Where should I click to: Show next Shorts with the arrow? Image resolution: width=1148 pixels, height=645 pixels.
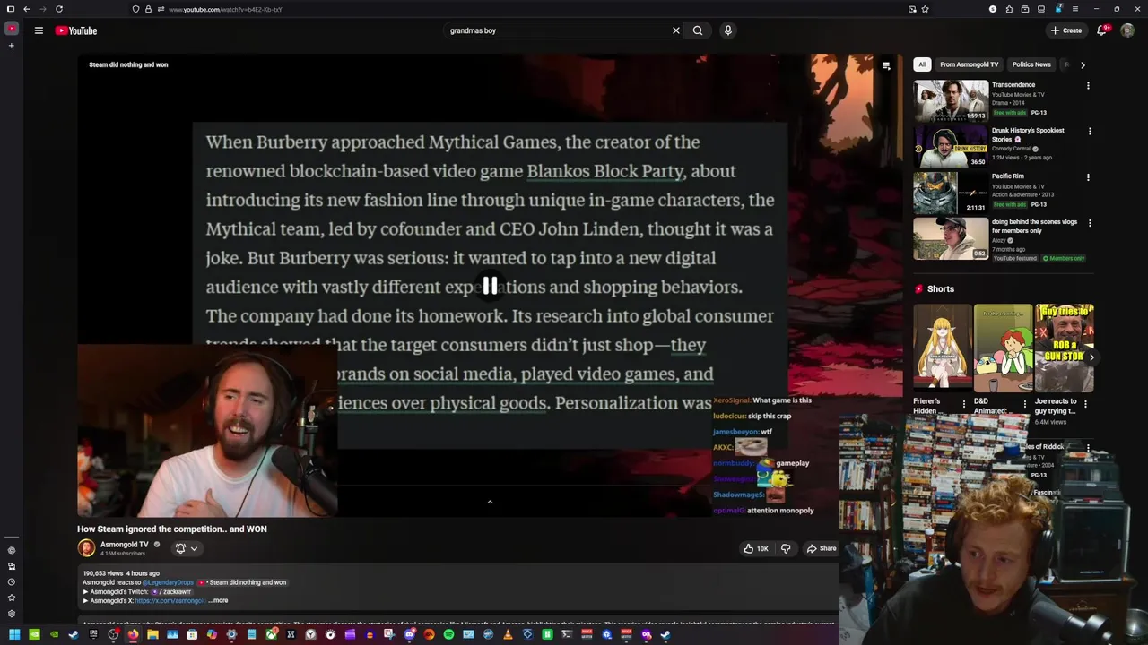coord(1091,357)
